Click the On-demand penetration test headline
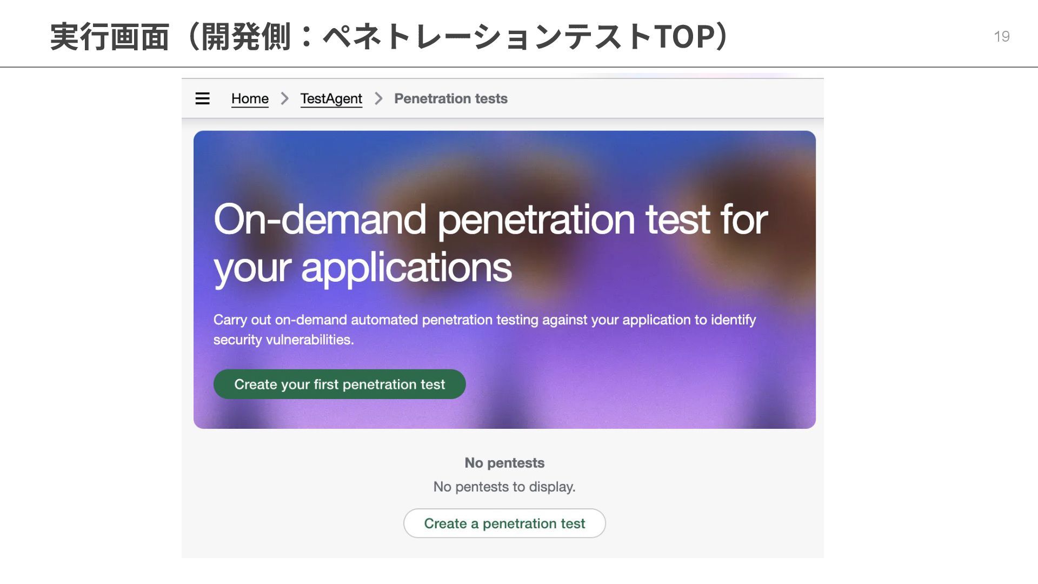 pyautogui.click(x=490, y=220)
